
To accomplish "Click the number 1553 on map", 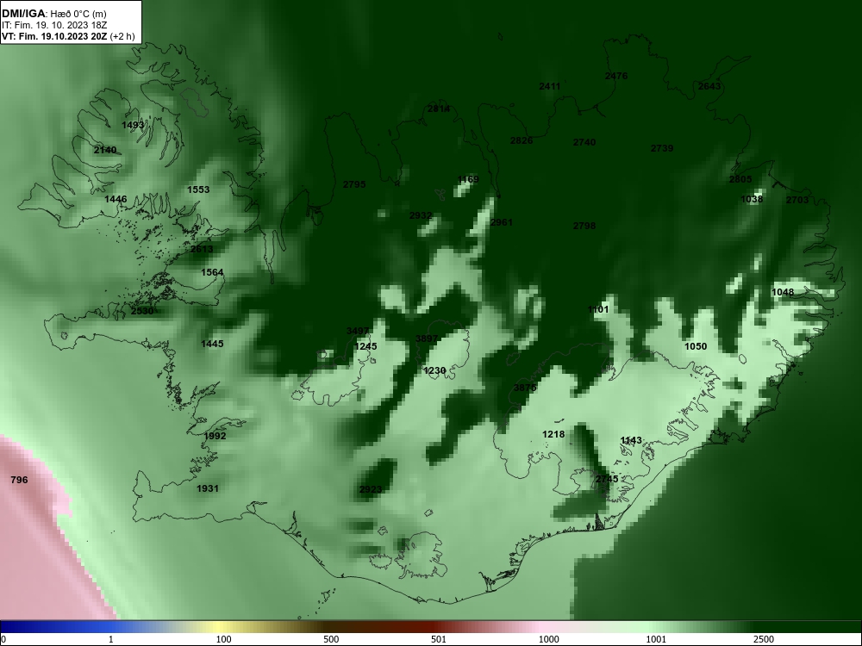I will pos(198,189).
